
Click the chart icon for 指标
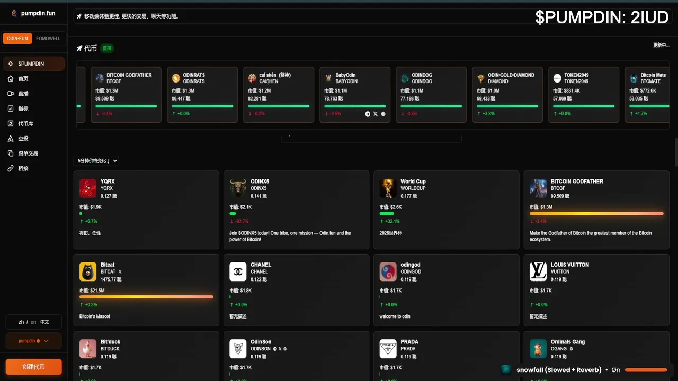(x=11, y=108)
